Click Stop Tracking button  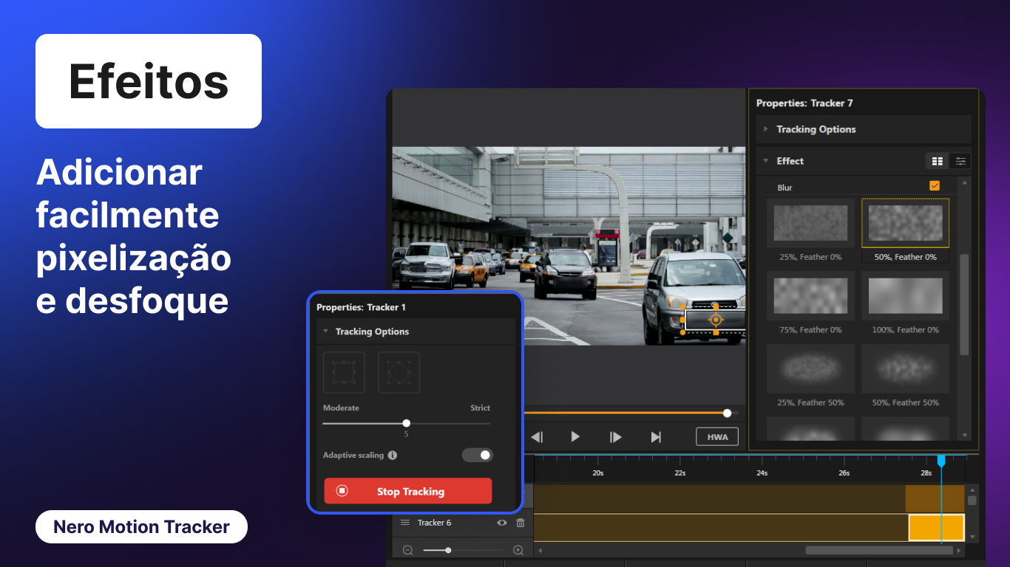pos(408,491)
